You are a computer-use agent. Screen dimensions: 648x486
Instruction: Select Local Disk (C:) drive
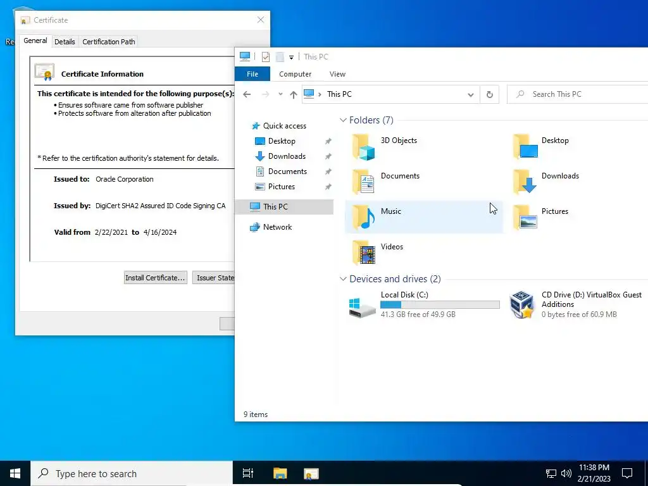[x=424, y=304]
